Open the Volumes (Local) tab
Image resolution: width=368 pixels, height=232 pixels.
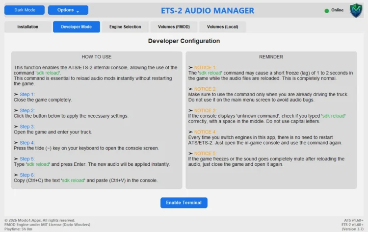[222, 27]
